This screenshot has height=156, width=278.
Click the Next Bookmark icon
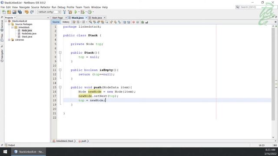point(116,22)
